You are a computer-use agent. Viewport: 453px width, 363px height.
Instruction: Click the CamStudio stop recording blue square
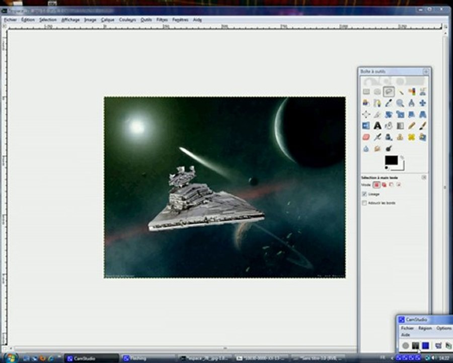(425, 345)
